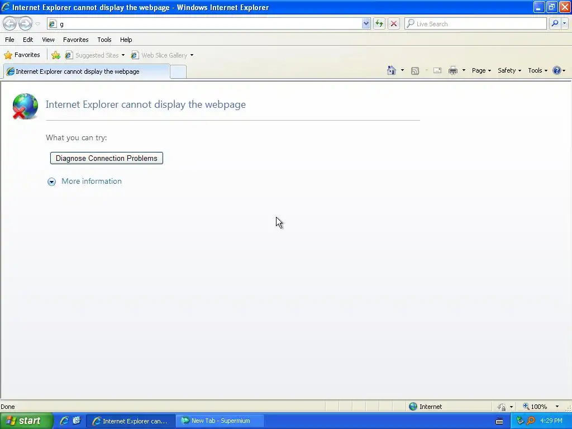
Task: Open the Help menu
Action: (x=126, y=40)
